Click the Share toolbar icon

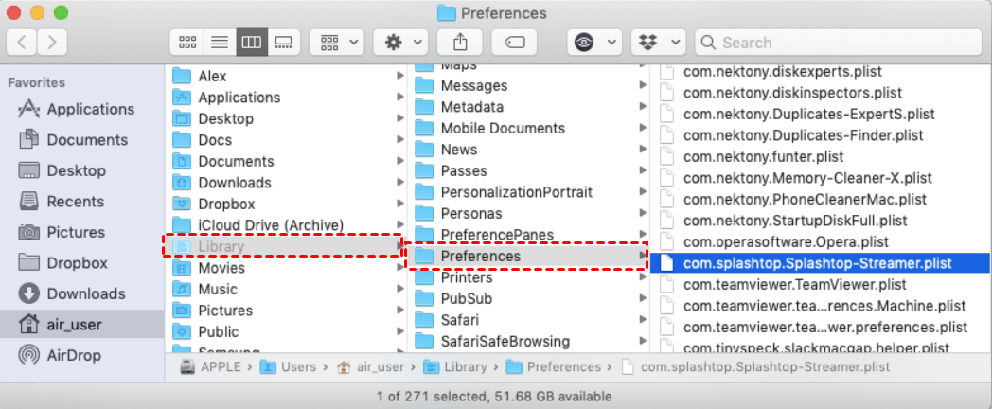click(x=460, y=43)
